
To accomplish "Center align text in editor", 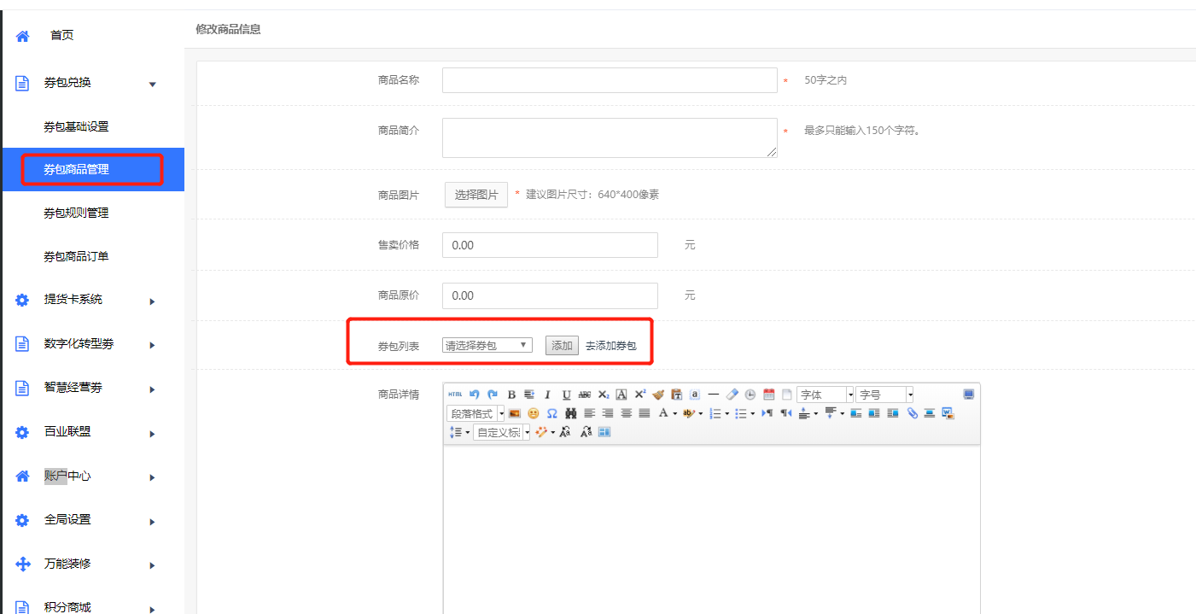I will pos(627,413).
